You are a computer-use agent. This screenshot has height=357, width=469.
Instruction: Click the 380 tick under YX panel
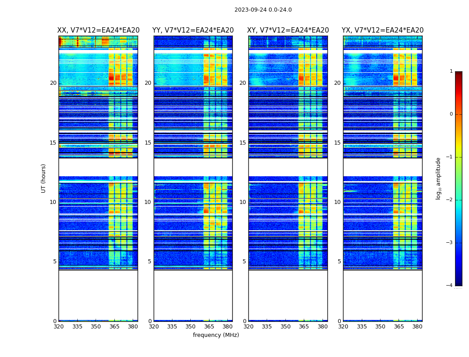click(x=417, y=327)
